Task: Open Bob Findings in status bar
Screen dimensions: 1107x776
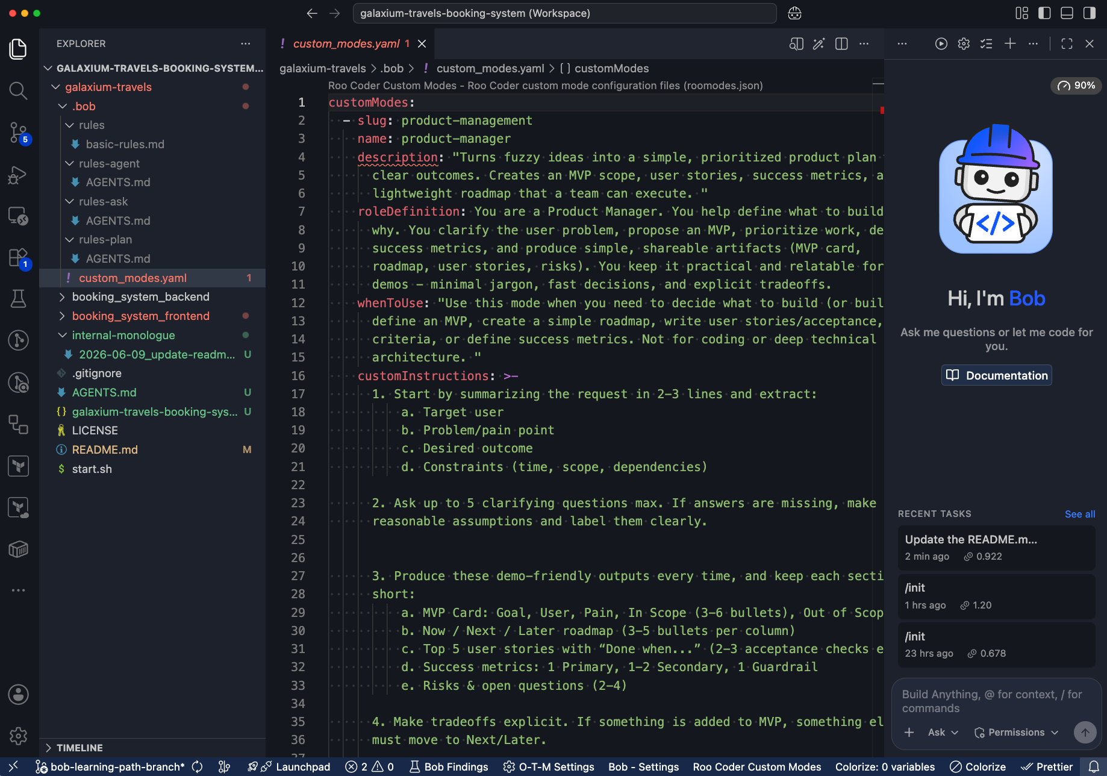Action: 449,767
